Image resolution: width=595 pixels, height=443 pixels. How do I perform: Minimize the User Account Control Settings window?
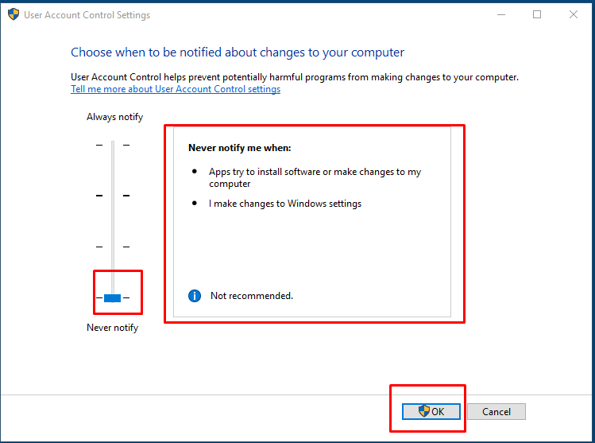tap(501, 14)
